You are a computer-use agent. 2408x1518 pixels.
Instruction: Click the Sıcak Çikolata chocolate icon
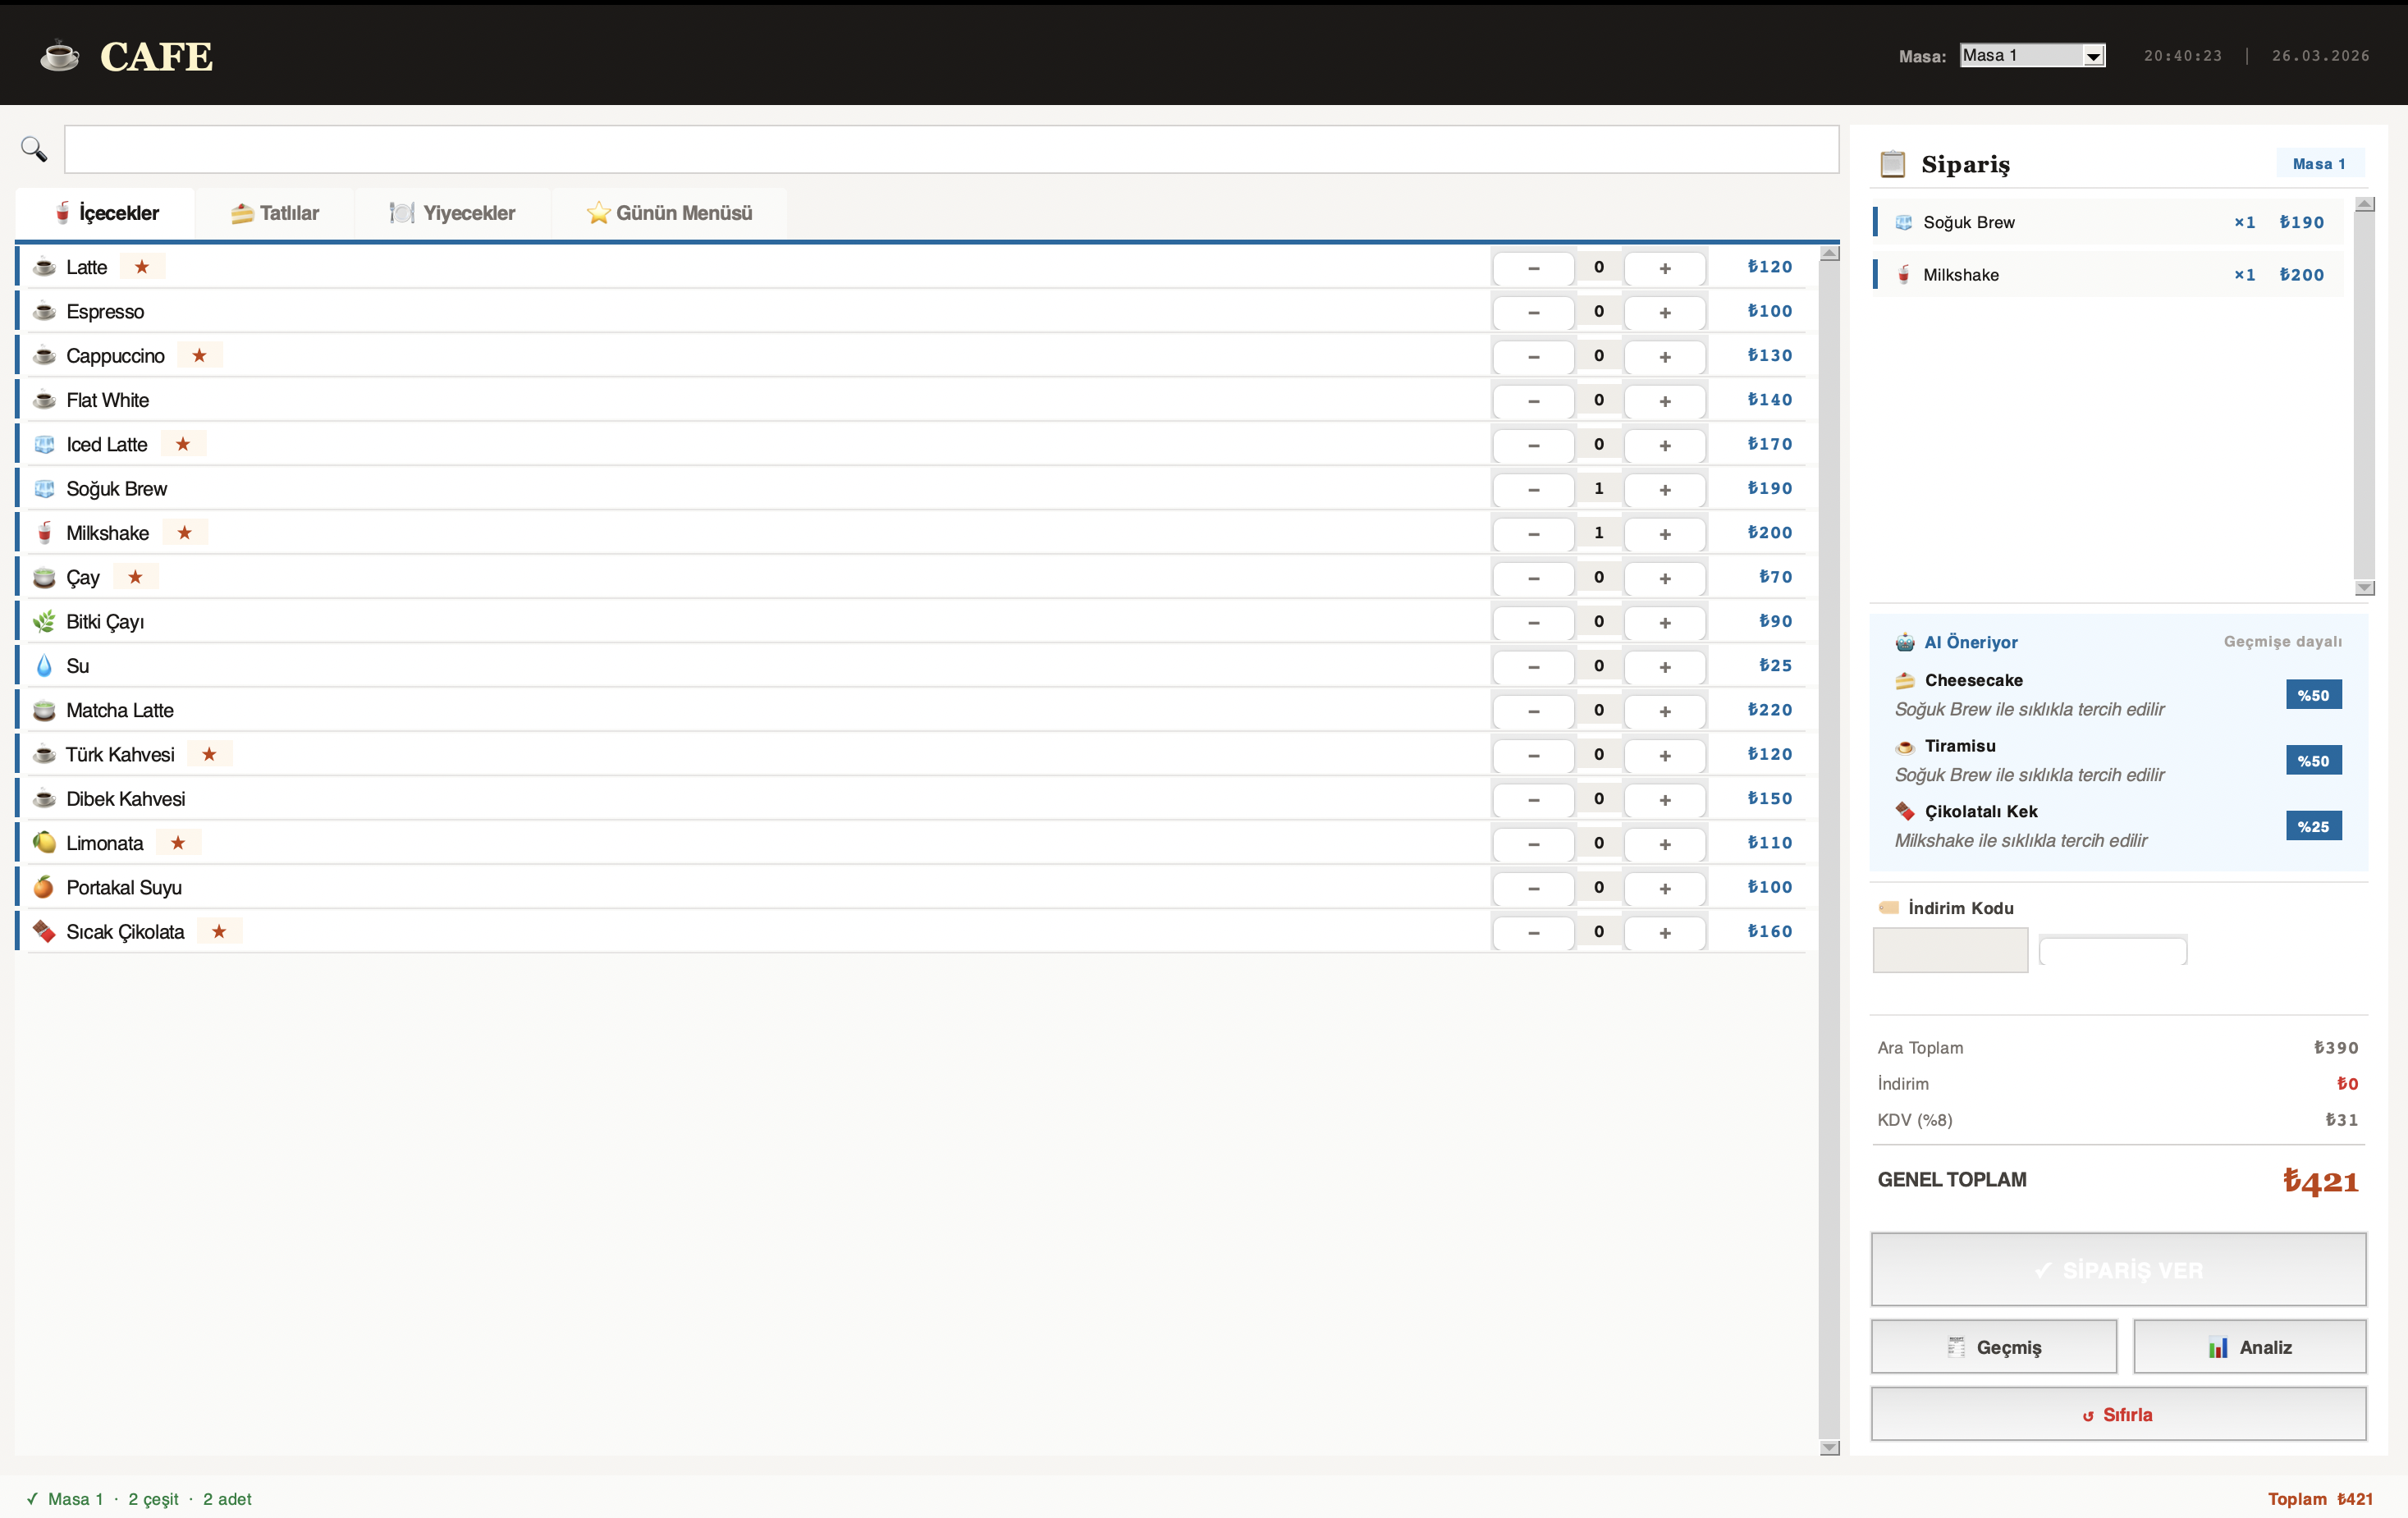coord(44,931)
